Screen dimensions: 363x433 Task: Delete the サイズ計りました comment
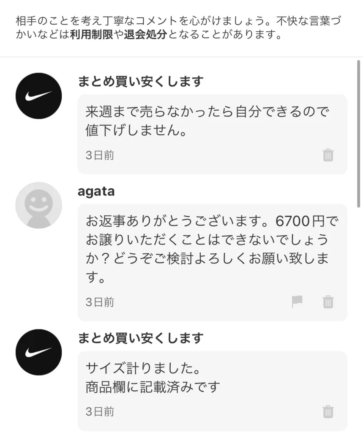[x=328, y=411]
